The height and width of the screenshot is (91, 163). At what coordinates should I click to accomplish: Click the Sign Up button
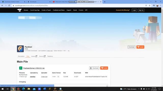click(141, 10)
